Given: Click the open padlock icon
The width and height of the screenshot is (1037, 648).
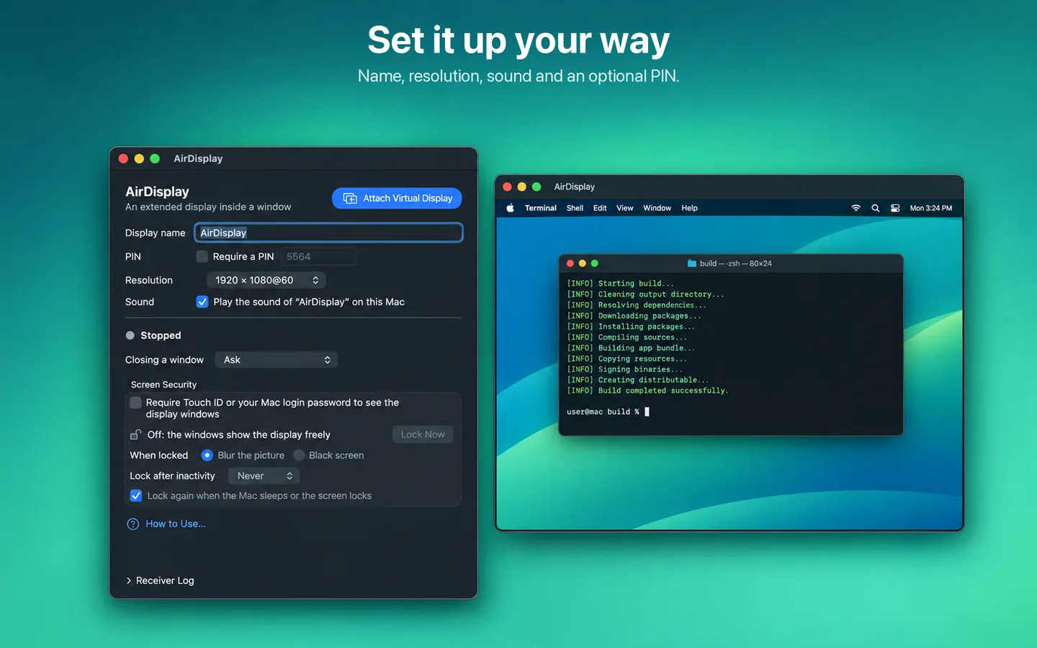Looking at the screenshot, I should tap(135, 435).
